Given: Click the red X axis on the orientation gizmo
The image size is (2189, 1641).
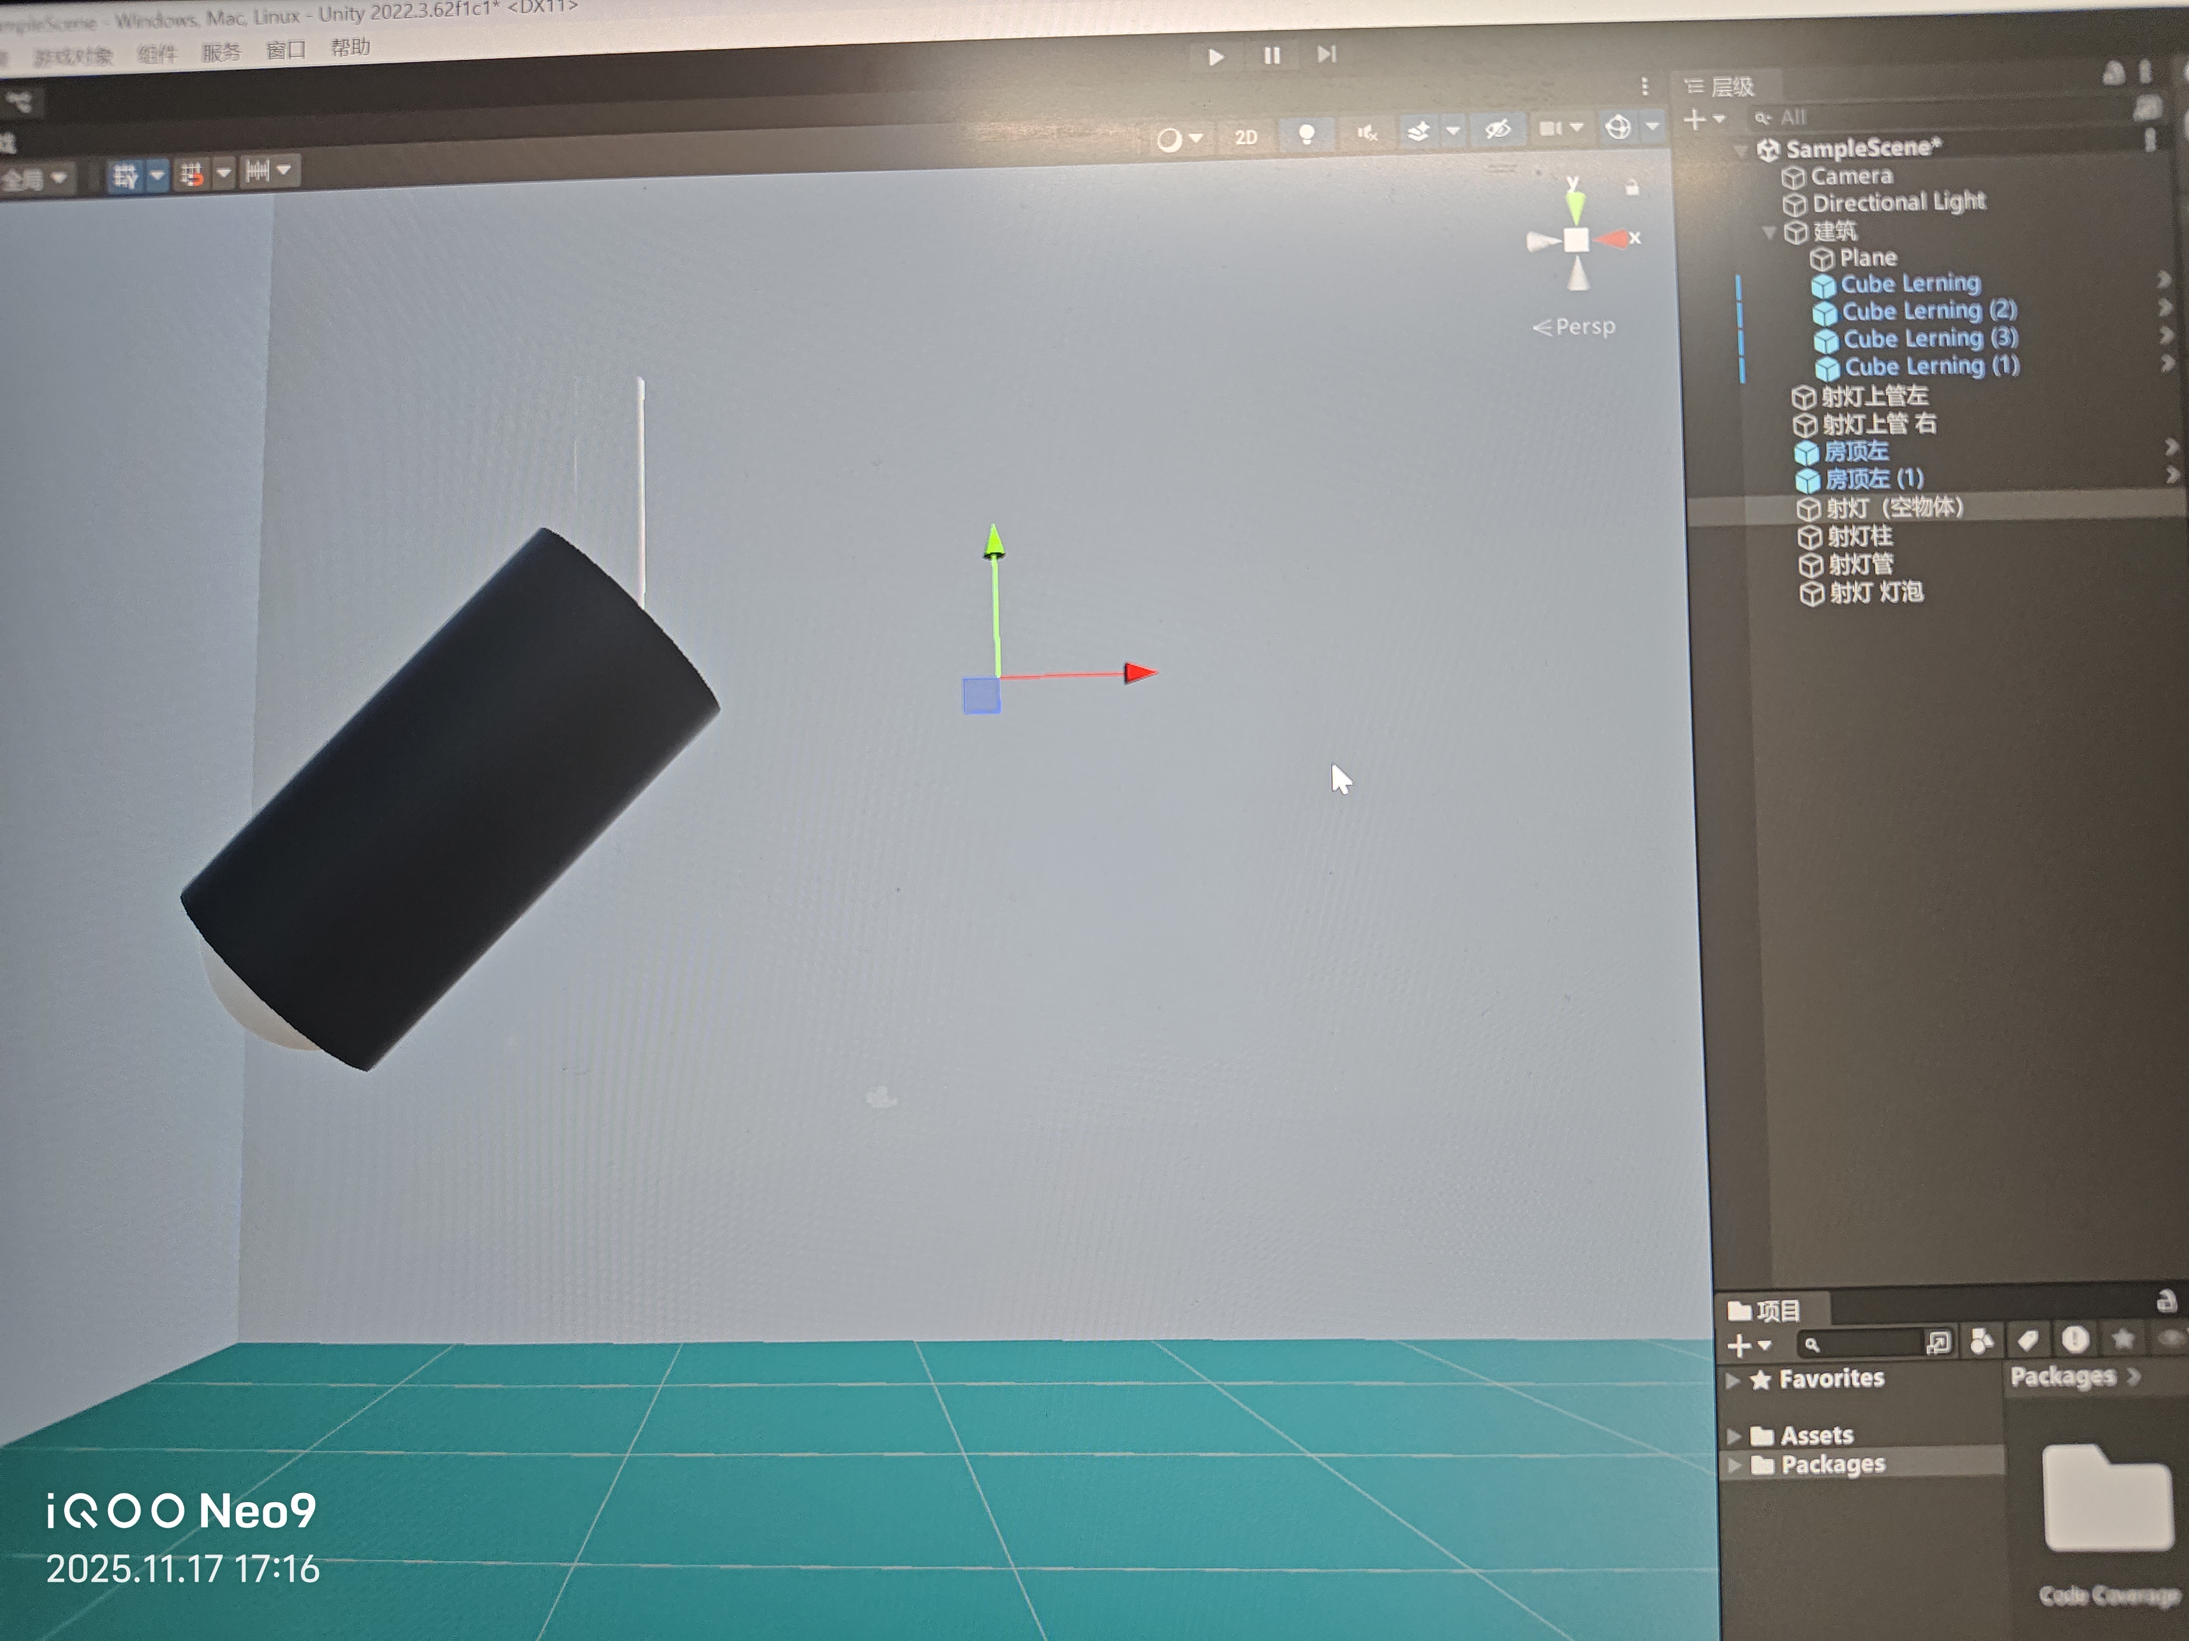Looking at the screenshot, I should click(x=1617, y=238).
